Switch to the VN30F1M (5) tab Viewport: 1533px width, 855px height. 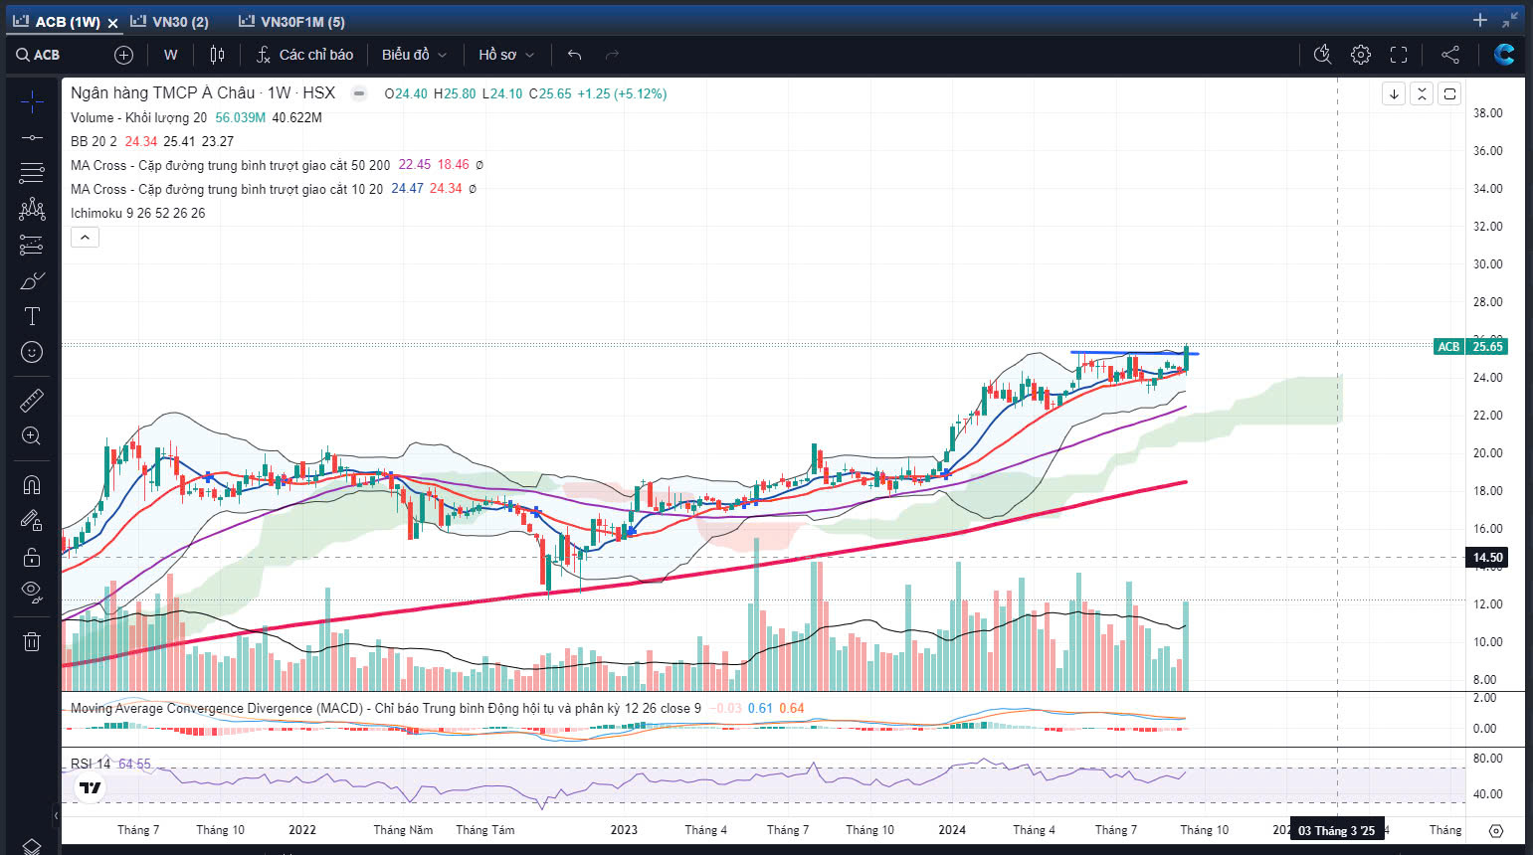(292, 21)
